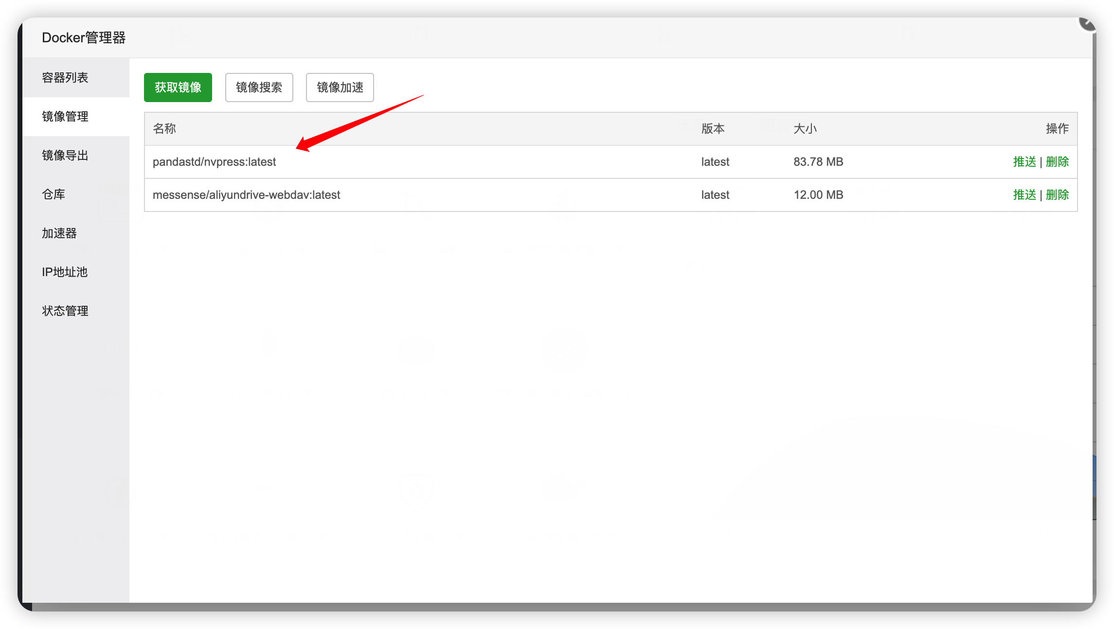Screen dimensions: 1114x629
Task: Click the 大小 column header
Action: point(805,129)
